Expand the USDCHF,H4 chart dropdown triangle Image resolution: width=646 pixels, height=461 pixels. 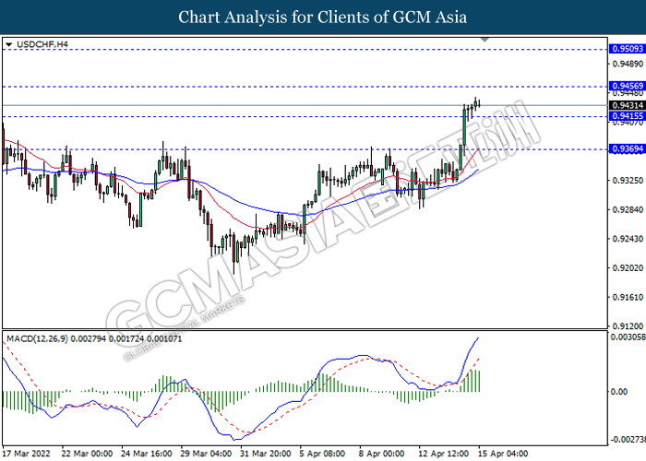click(9, 44)
